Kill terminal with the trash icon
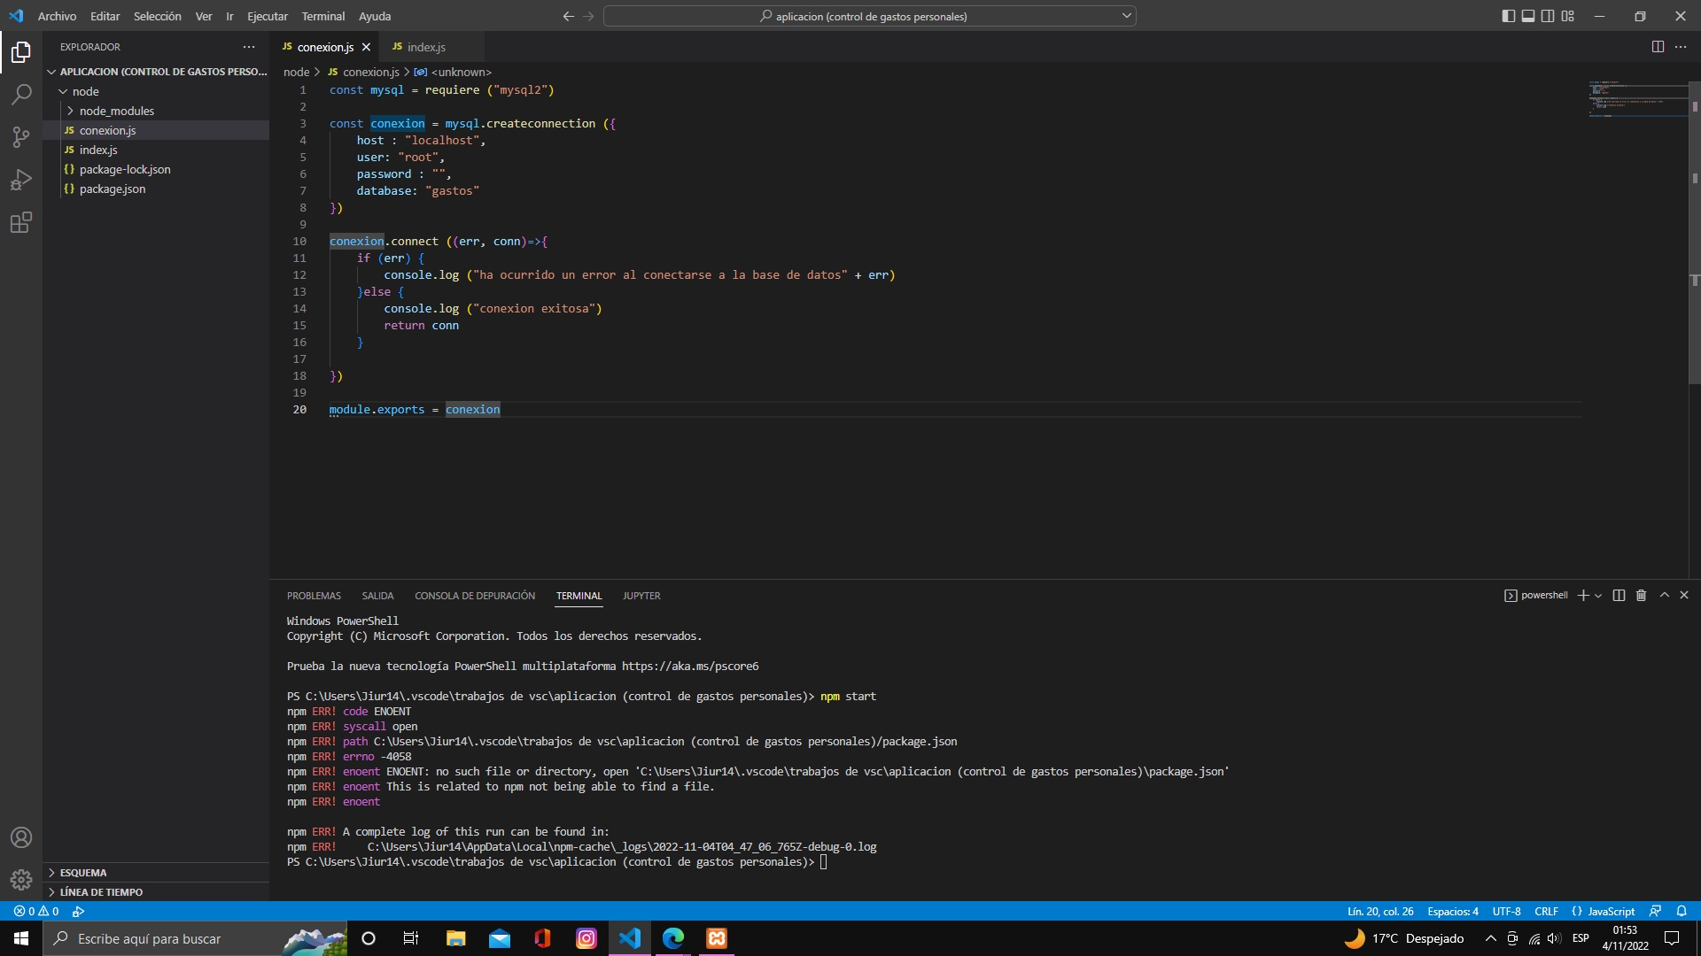This screenshot has width=1701, height=956. coord(1641,596)
